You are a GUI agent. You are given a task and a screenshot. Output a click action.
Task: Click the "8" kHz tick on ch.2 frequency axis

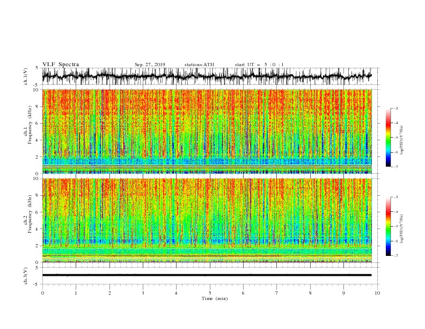pos(38,196)
